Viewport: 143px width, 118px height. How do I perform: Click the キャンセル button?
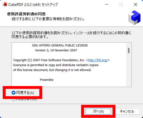pyautogui.click(x=127, y=111)
